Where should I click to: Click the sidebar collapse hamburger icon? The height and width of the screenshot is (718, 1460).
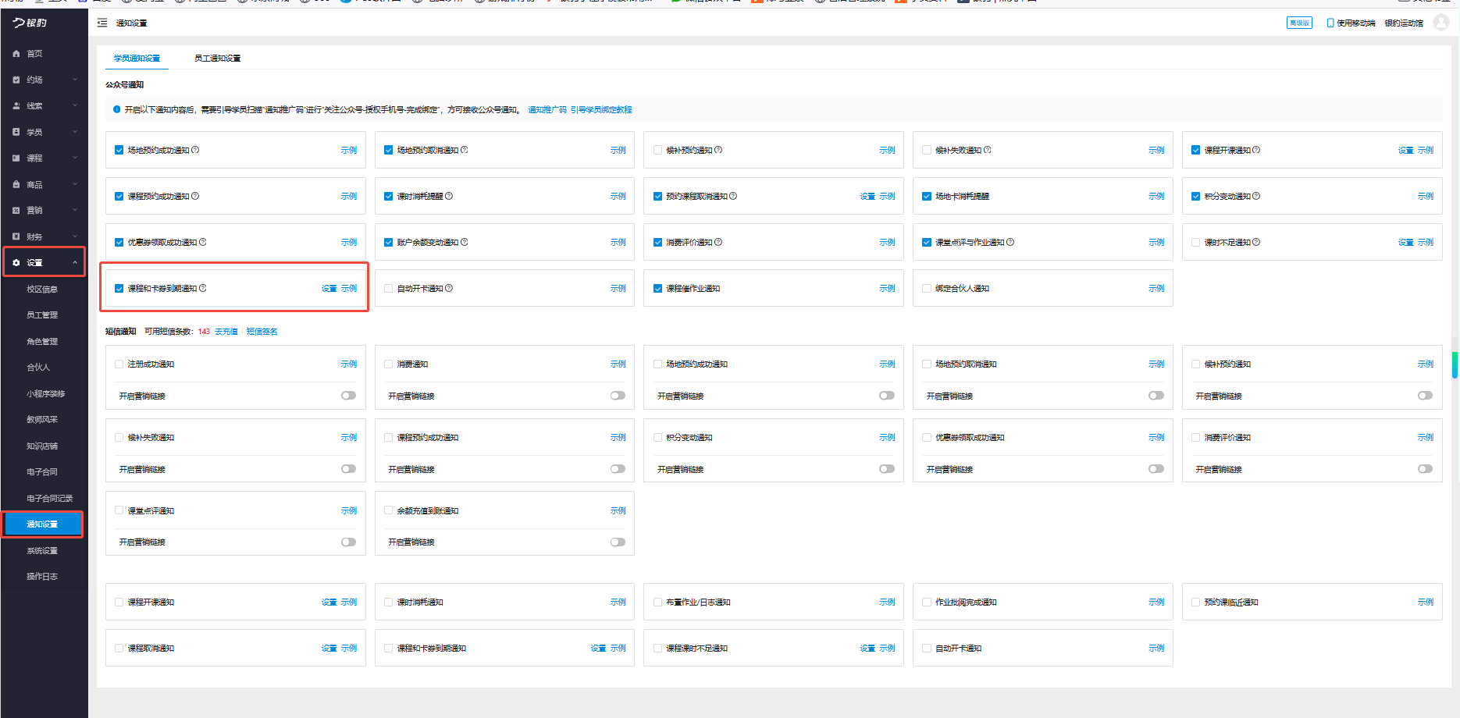click(x=102, y=23)
